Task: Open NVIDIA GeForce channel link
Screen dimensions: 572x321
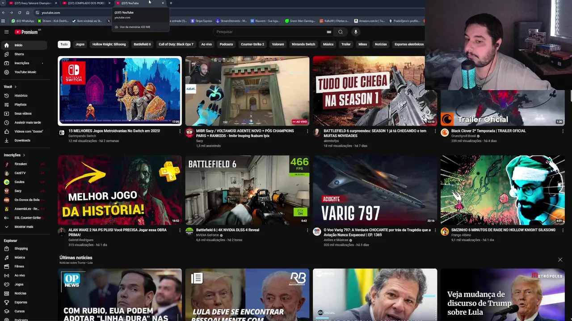Action: [x=207, y=235]
